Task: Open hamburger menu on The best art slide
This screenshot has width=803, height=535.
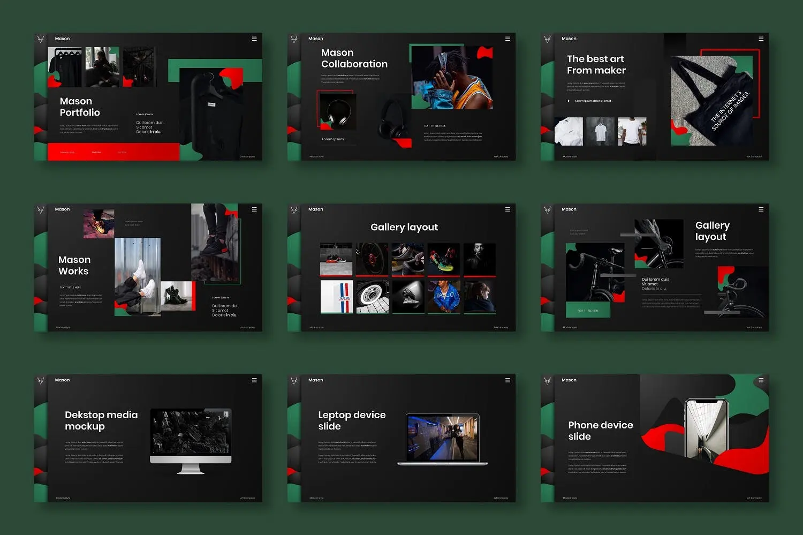Action: click(761, 39)
